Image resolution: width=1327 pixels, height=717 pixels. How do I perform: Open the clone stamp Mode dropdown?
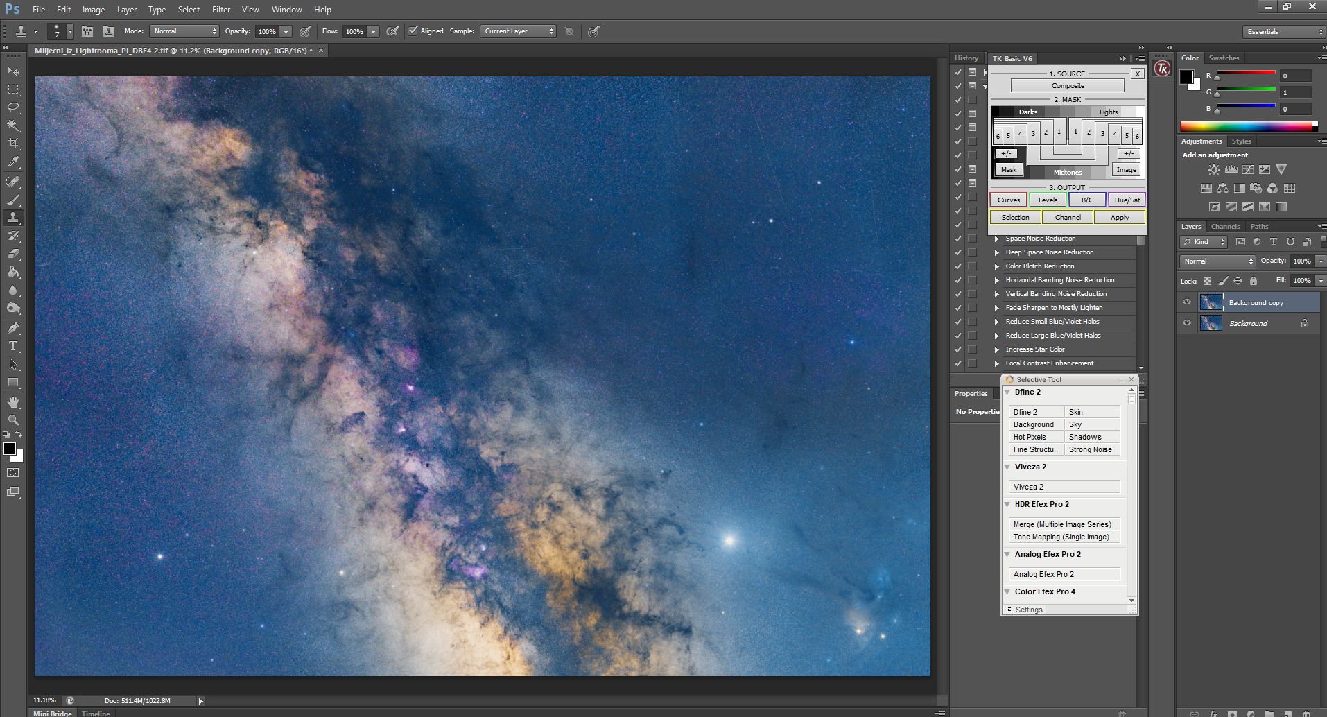pos(184,31)
